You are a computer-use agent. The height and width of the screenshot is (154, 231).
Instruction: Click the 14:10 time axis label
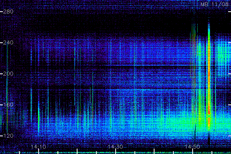[38, 147]
